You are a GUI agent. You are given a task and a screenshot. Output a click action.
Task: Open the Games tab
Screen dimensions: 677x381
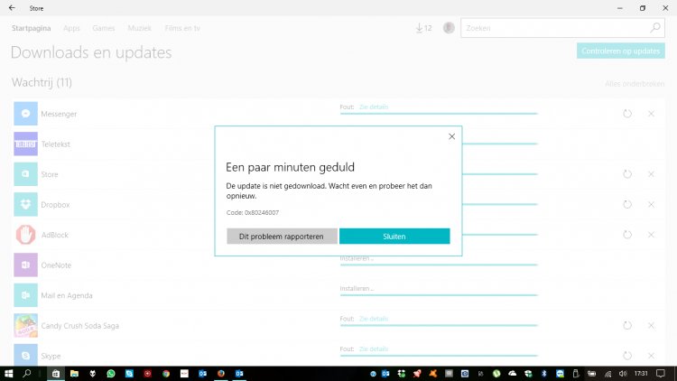pyautogui.click(x=103, y=28)
